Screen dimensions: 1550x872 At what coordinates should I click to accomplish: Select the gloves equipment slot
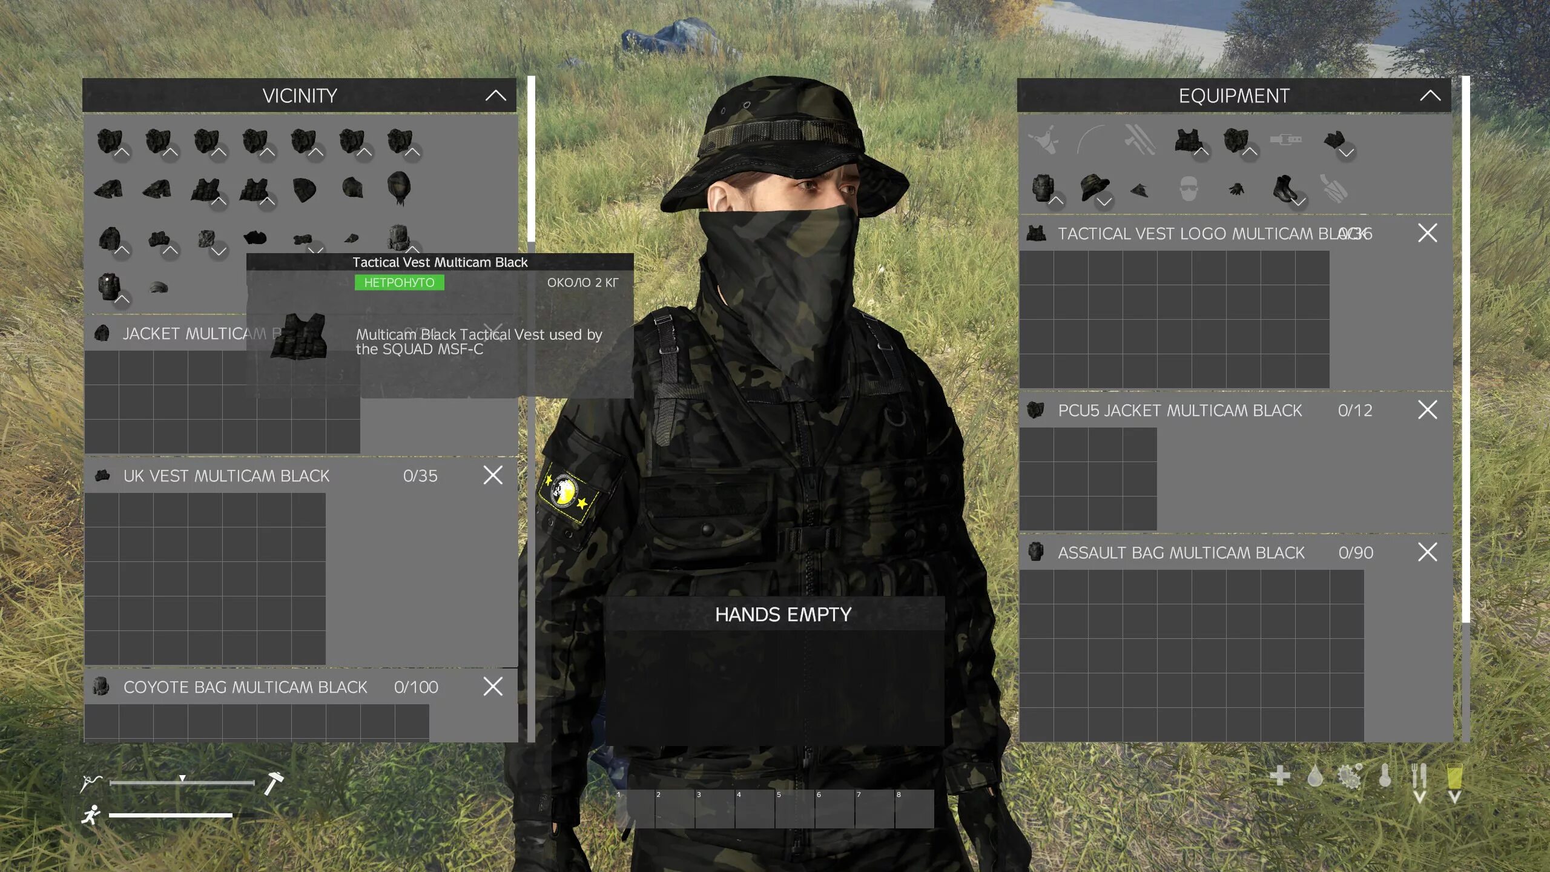(x=1236, y=190)
